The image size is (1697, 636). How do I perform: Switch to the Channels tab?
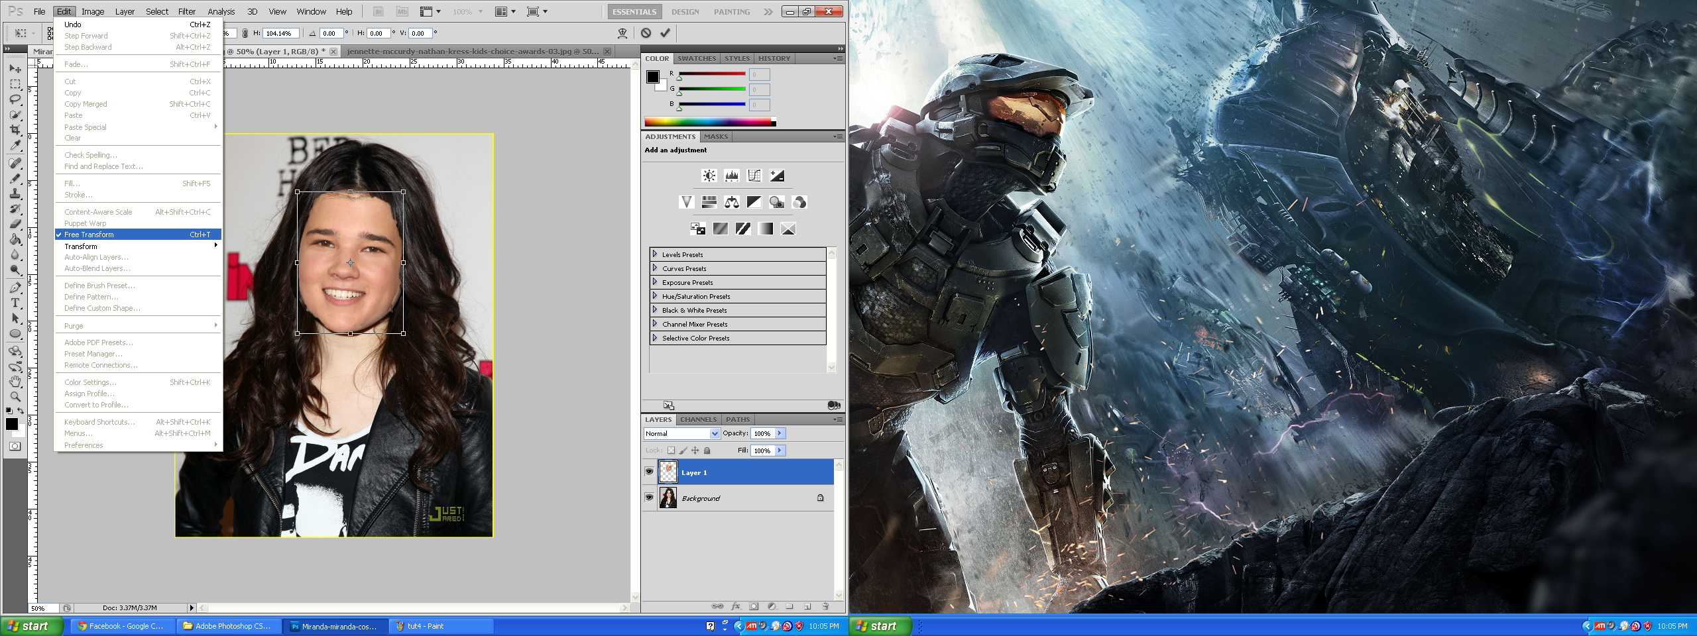(698, 419)
